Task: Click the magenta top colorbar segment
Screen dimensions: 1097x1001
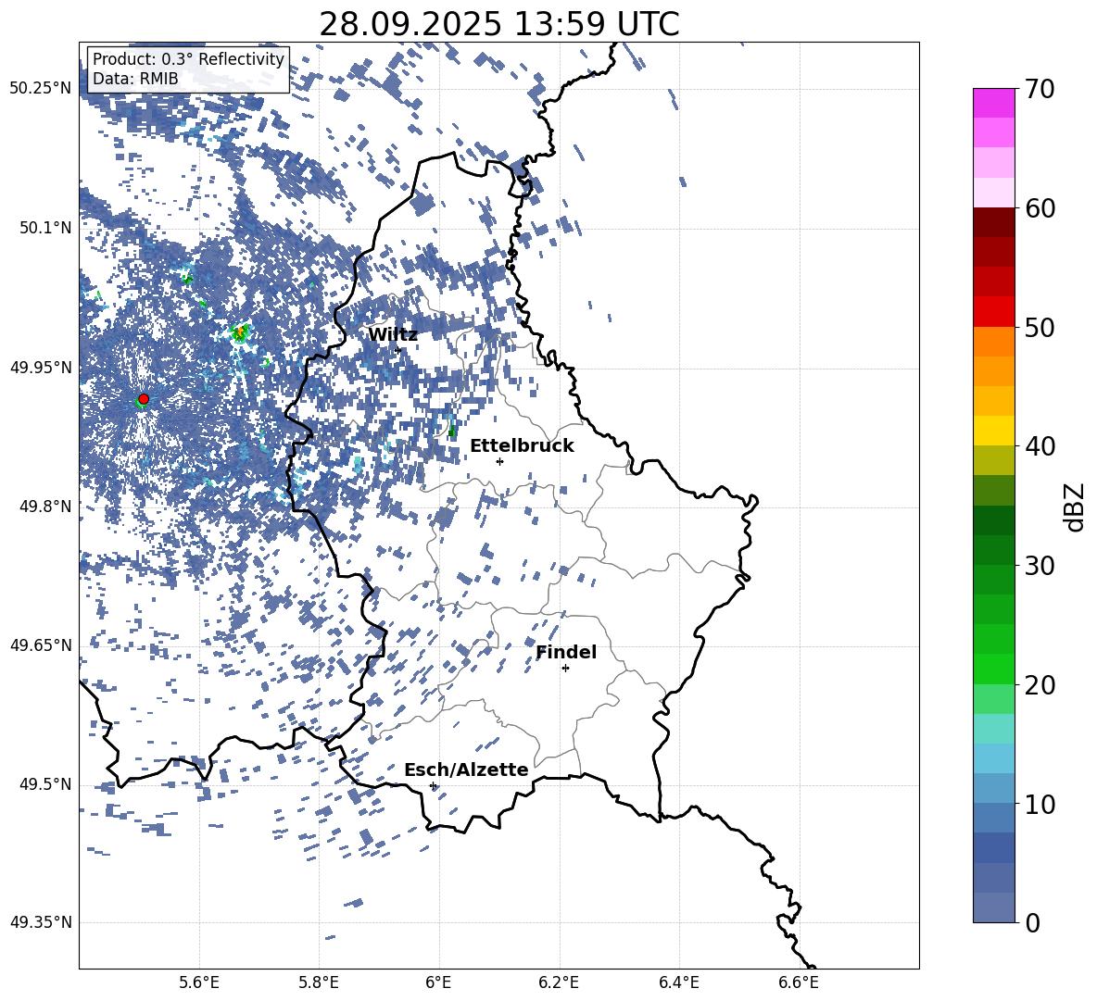Action: click(x=993, y=104)
